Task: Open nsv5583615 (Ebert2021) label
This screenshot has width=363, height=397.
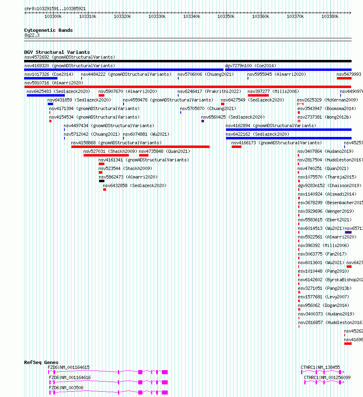Action: 325,221
